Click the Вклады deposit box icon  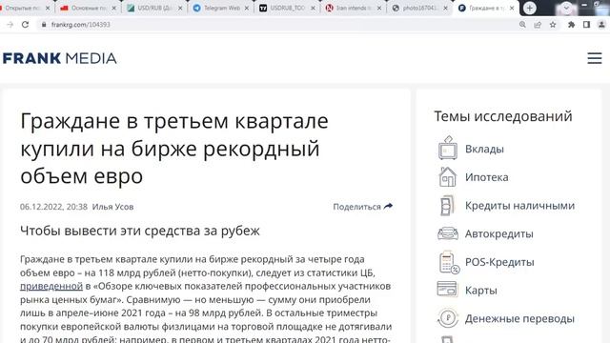point(448,148)
